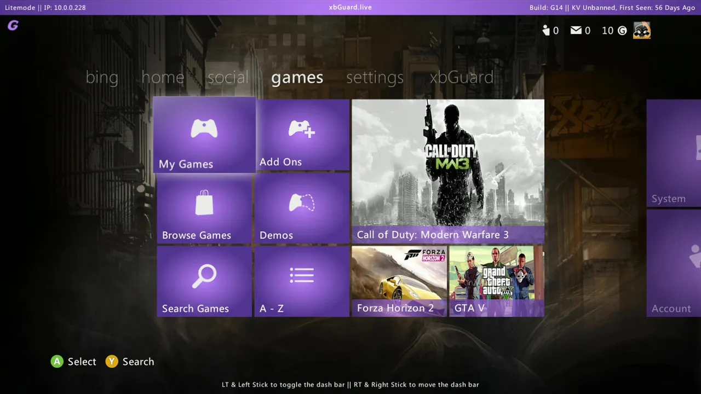Switch to the home tab

[163, 77]
